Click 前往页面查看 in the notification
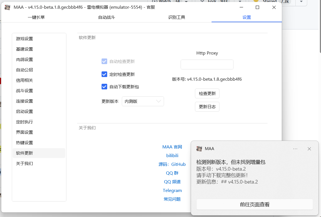 pos(255,204)
